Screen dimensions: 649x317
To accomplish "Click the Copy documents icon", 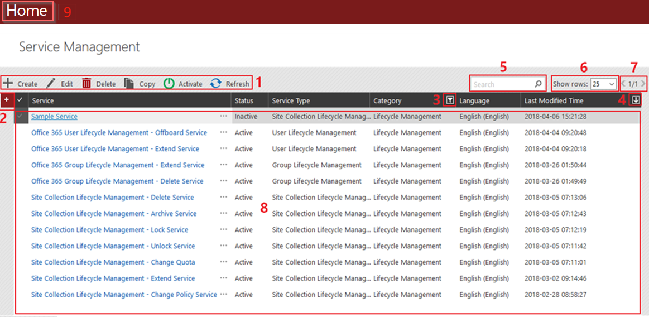I will click(129, 83).
